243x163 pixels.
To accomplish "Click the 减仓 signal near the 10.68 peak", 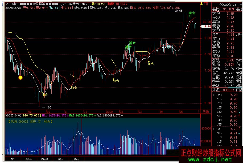I will coord(191,13).
